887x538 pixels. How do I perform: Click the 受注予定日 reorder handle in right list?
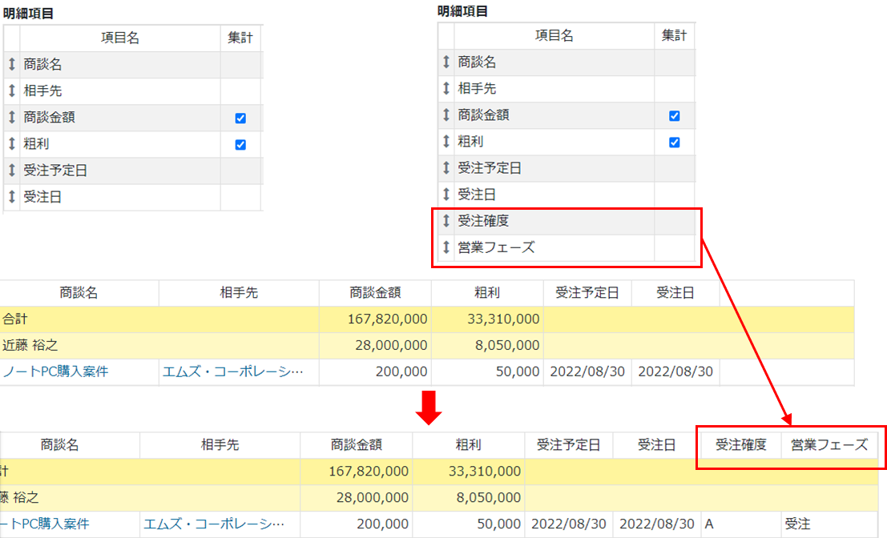click(446, 168)
